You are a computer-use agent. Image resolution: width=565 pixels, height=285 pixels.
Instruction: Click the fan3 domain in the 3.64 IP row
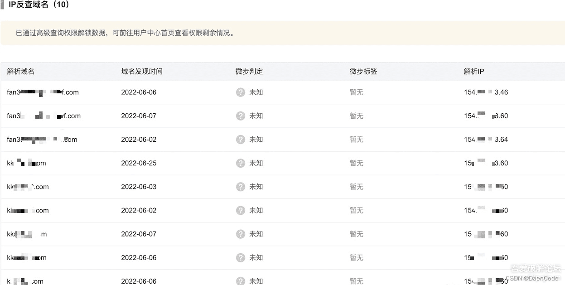coord(42,140)
